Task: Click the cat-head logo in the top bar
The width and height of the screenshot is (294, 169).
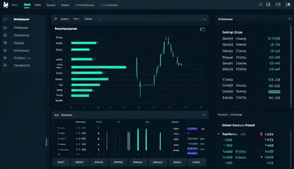Action: [x=6, y=5]
